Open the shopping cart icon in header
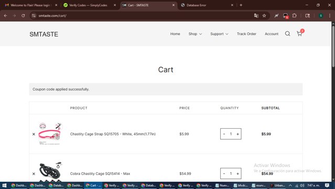The width and height of the screenshot is (335, 189). tap(299, 34)
